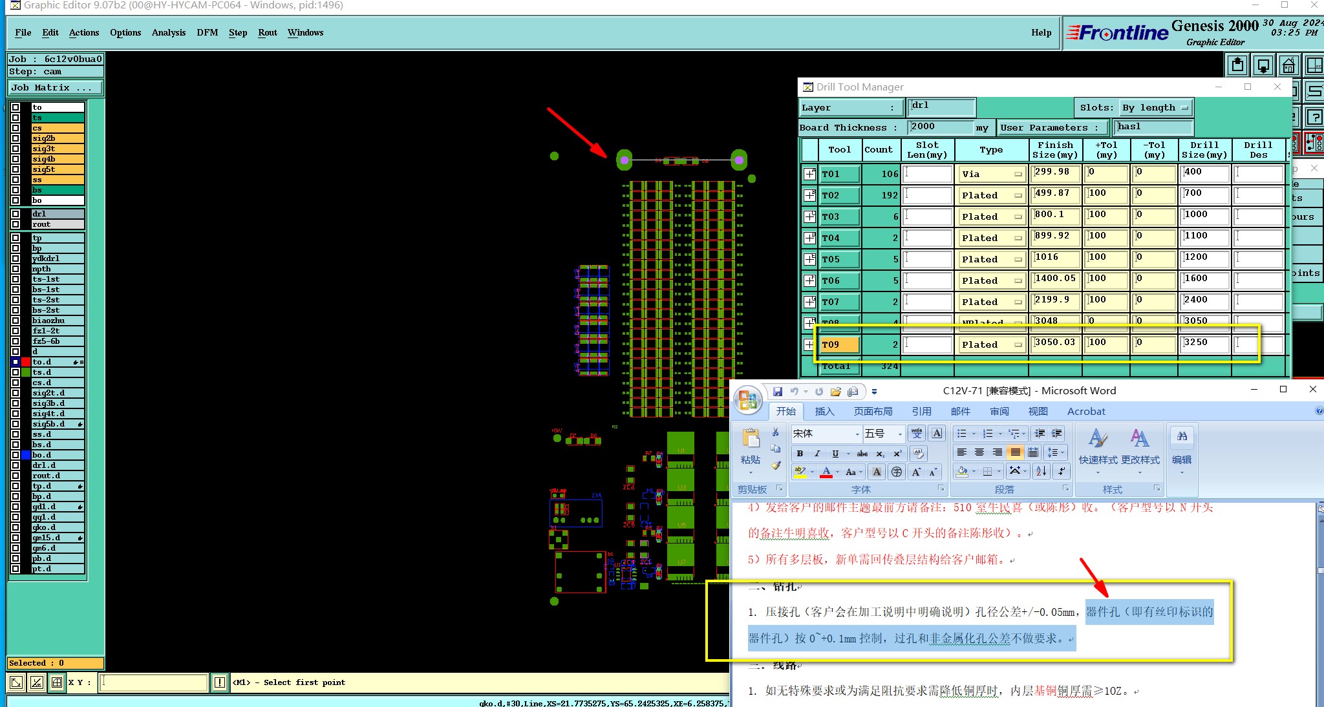
Task: Click the Undo icon in Word
Action: (794, 392)
